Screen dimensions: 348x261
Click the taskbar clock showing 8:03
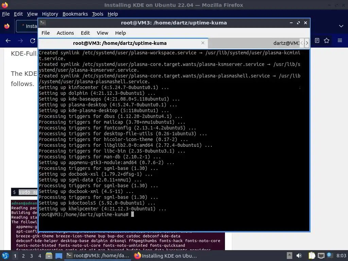341,256
